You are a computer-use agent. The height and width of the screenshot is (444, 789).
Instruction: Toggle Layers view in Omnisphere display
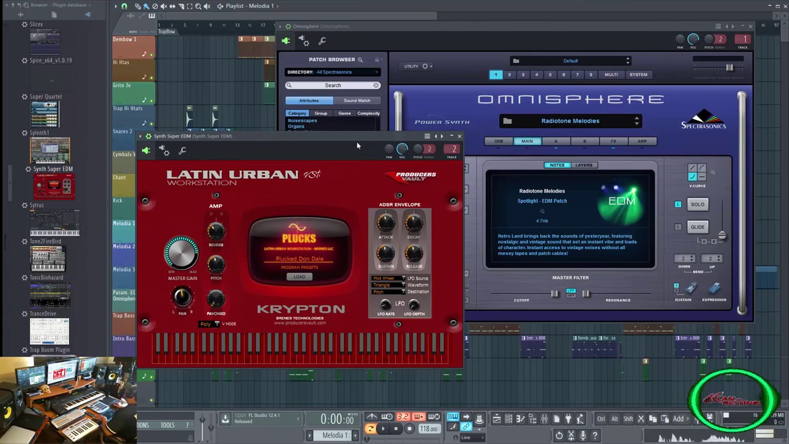pos(584,165)
